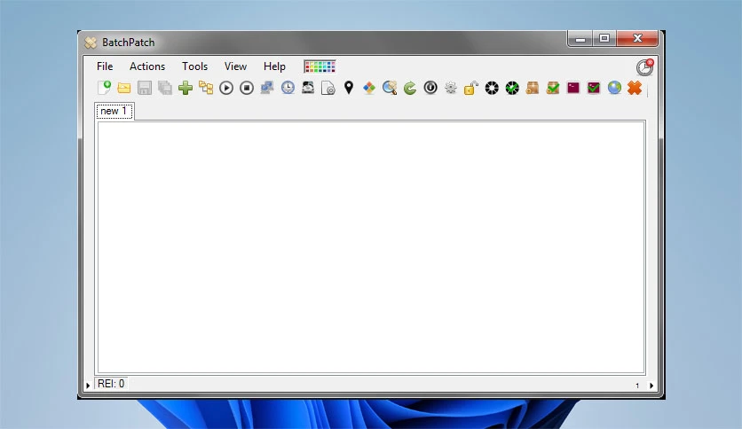Click the four colored diamonds icon

pos(369,88)
